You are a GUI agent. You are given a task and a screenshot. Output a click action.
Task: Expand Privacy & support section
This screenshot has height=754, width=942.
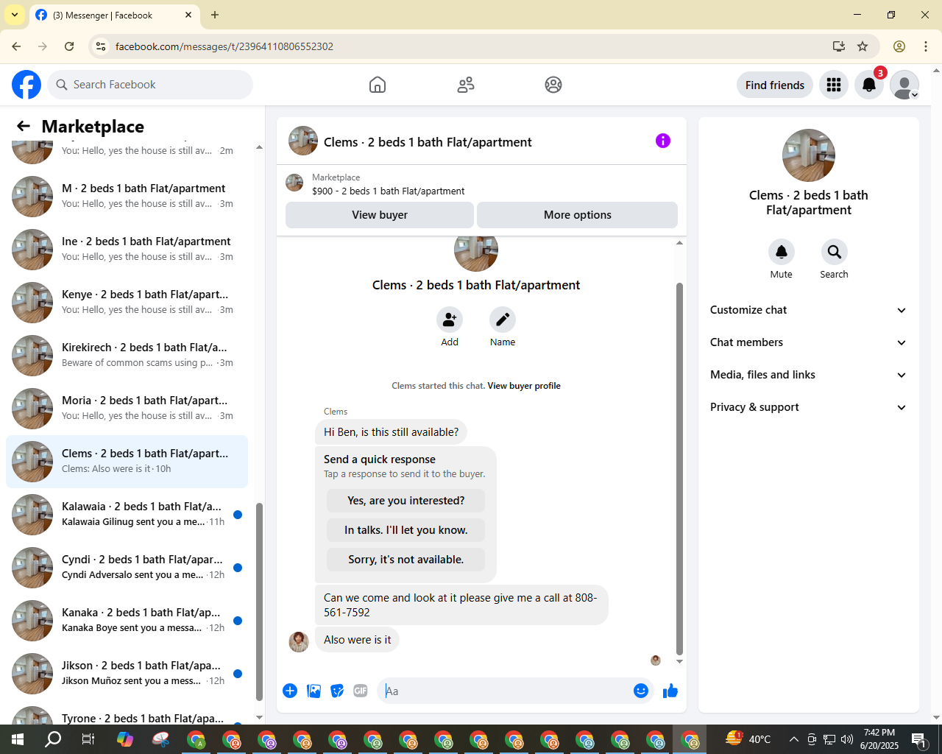(808, 407)
